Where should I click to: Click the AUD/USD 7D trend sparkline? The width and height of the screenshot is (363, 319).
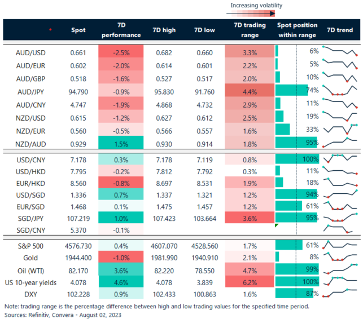click(x=339, y=52)
